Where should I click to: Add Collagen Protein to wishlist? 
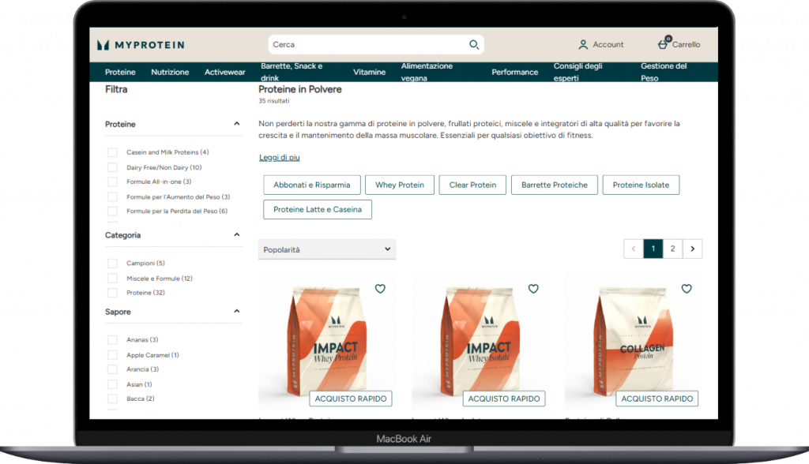coord(687,289)
